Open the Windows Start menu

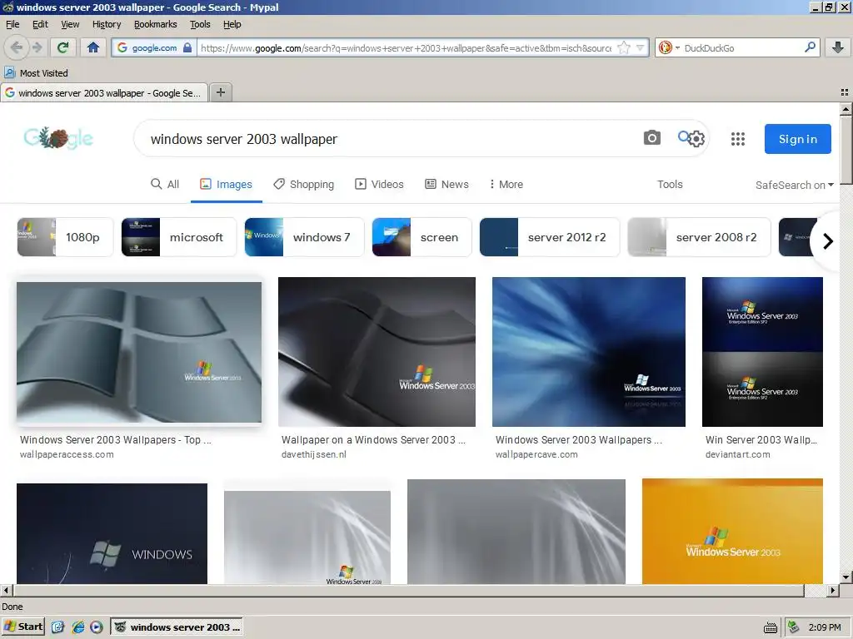click(x=23, y=627)
